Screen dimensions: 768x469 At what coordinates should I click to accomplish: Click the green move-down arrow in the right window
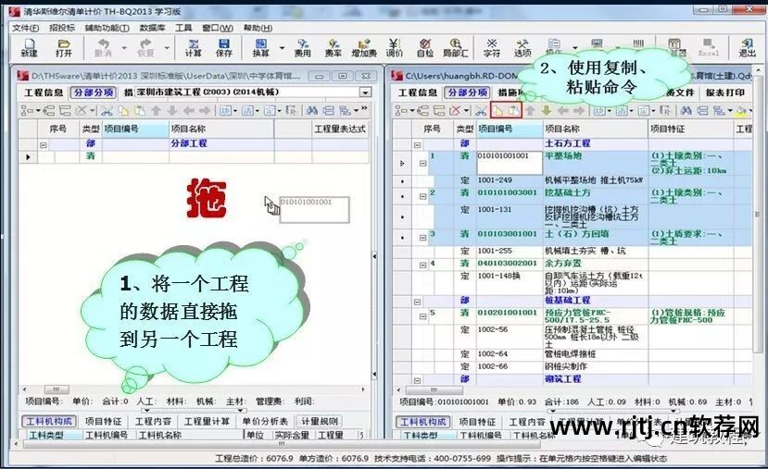pos(546,111)
